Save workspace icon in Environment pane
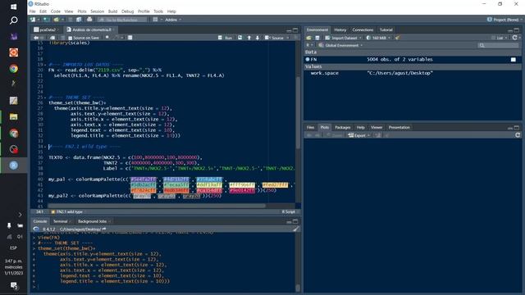525x295 pixels. click(x=317, y=38)
